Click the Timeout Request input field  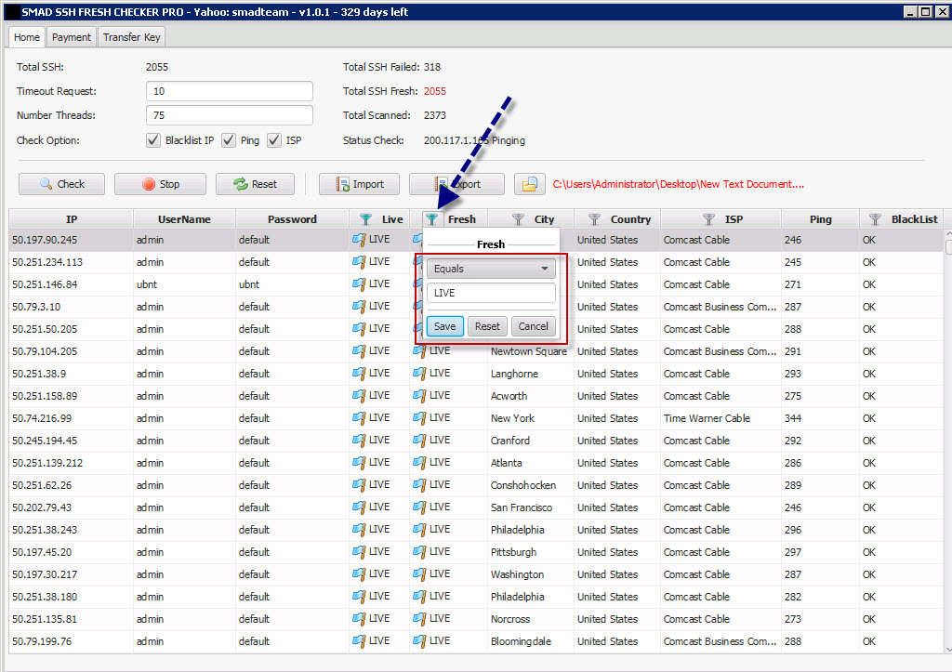[x=230, y=91]
